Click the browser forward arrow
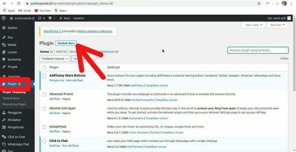Screen dimensions: 296x152 point(12,3)
